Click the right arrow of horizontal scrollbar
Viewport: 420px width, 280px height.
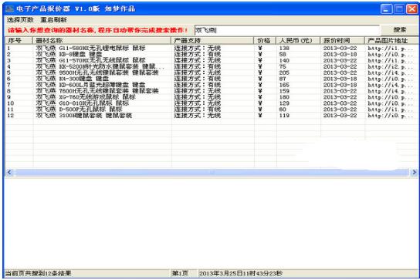[414, 172]
